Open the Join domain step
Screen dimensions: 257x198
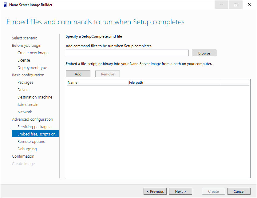28,104
